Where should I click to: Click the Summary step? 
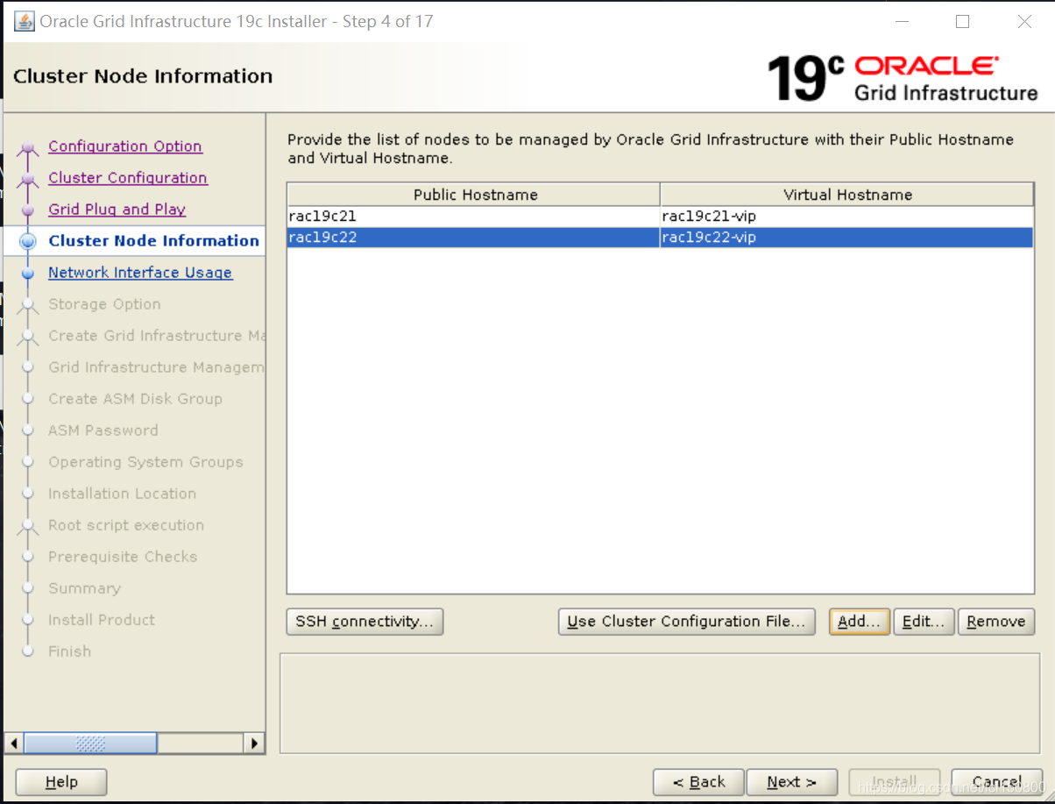84,588
